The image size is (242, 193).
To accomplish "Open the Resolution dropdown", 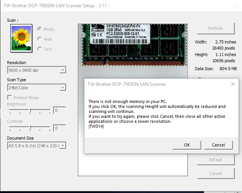I will (x=37, y=70).
